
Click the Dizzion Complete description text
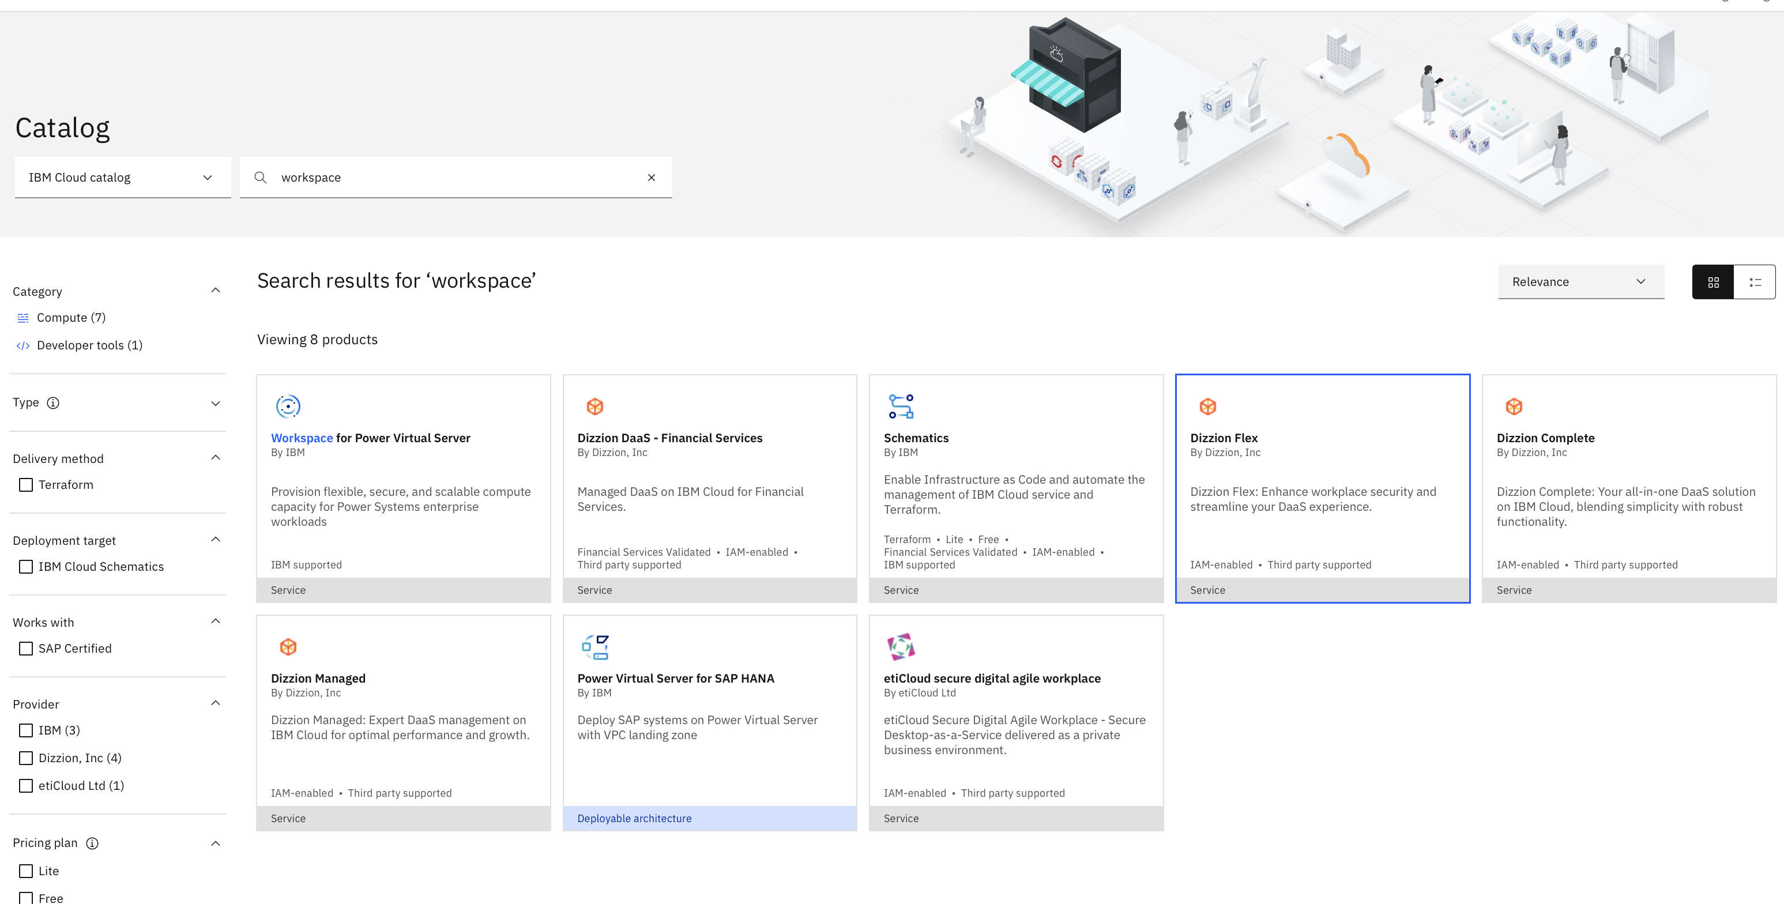coord(1625,506)
